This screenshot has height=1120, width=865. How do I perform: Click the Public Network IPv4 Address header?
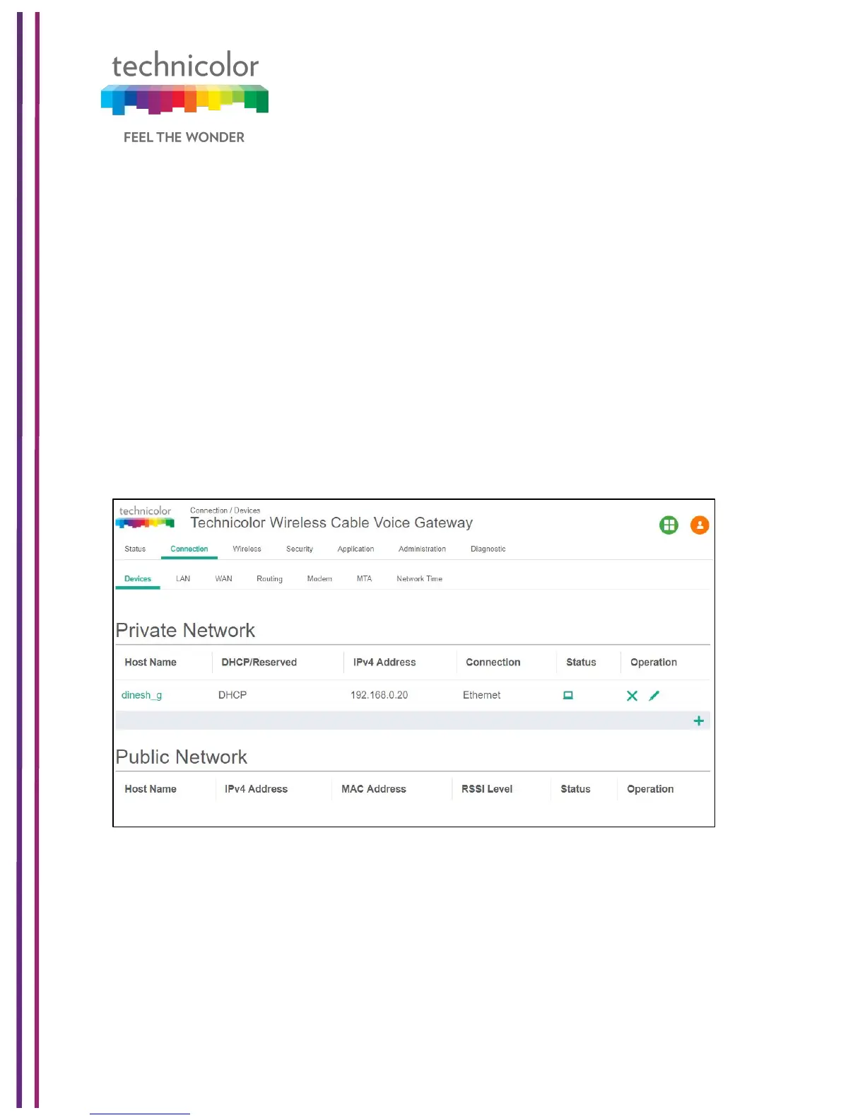256,789
